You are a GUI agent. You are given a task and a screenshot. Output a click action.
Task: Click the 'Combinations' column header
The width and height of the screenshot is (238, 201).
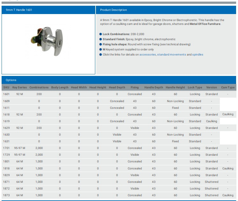tap(39, 87)
